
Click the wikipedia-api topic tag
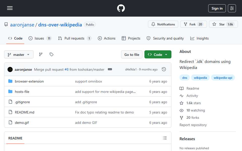click(223, 78)
